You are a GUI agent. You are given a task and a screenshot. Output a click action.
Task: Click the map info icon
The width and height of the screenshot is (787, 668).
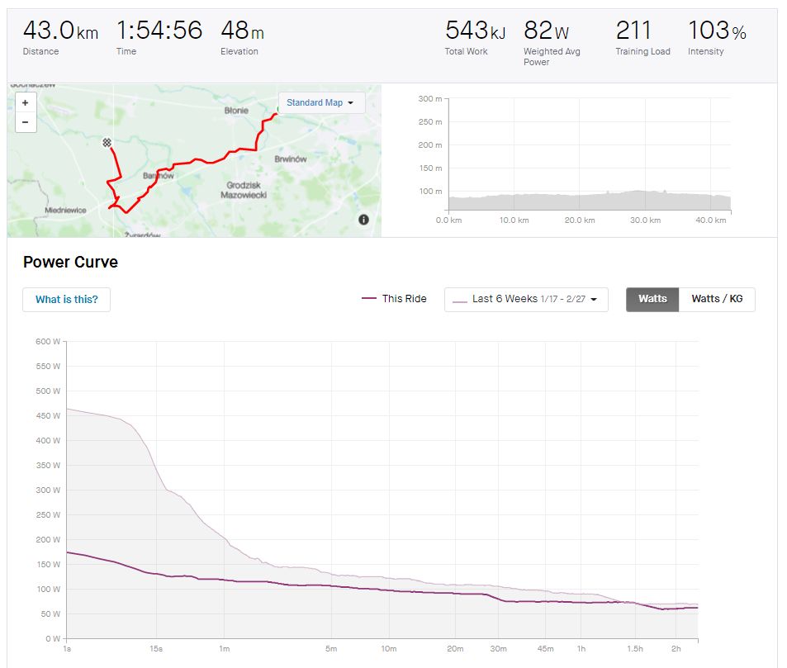363,220
